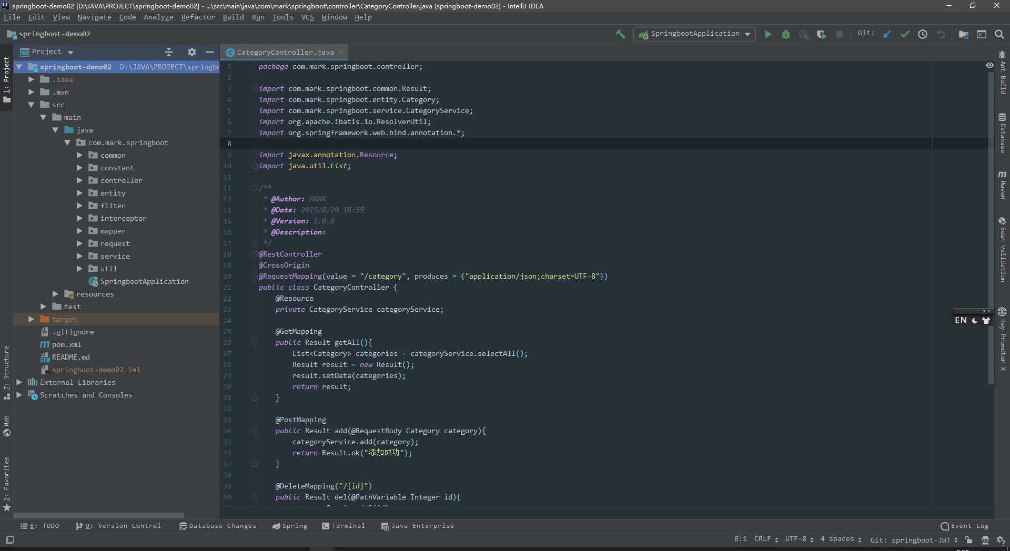Collapse all in Project panel icon

click(x=169, y=52)
